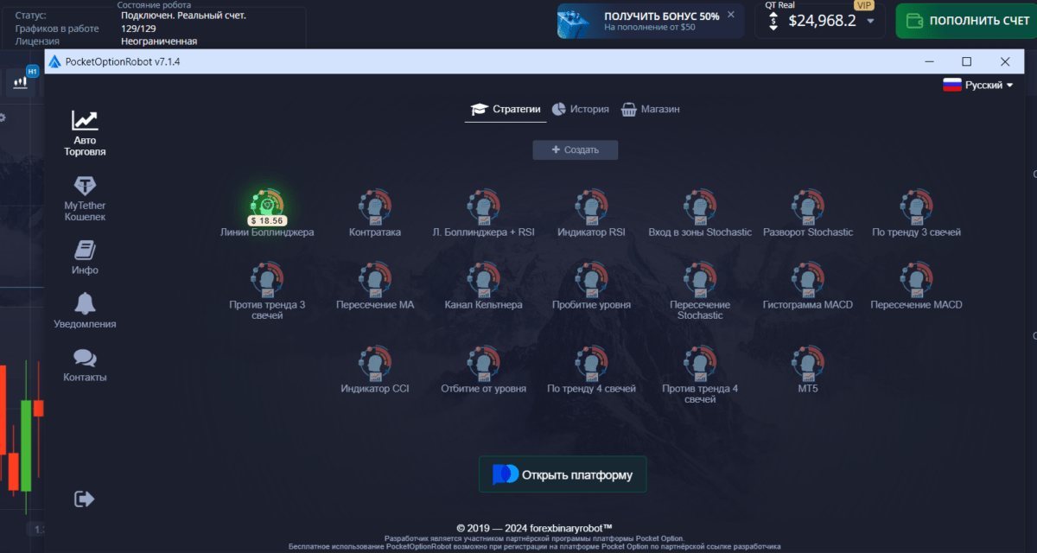Open the Русский language dropdown
The image size is (1037, 553).
(x=977, y=85)
